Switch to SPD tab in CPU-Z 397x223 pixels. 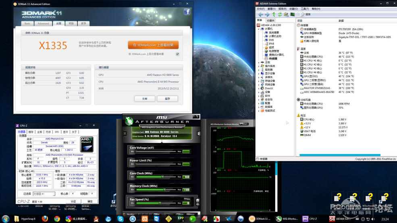coord(57,132)
